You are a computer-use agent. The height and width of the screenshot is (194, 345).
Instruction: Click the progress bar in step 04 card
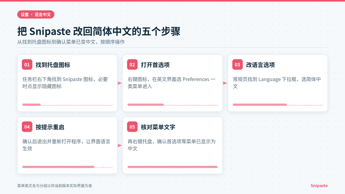pos(67,167)
